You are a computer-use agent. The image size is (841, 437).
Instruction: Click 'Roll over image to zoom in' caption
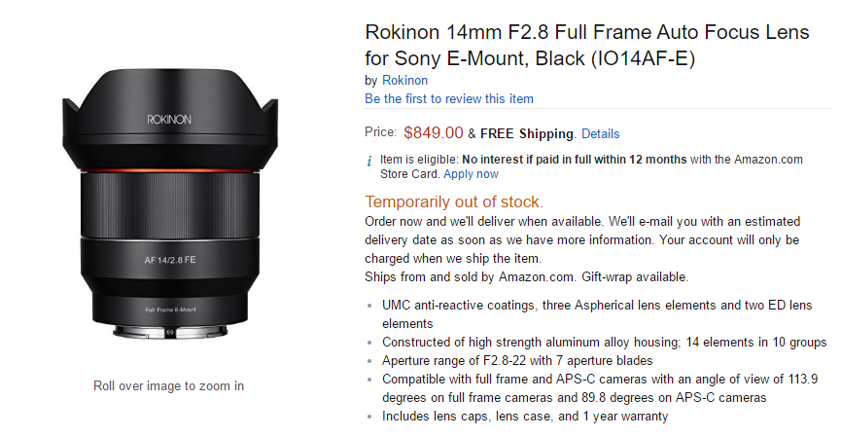[x=168, y=386]
